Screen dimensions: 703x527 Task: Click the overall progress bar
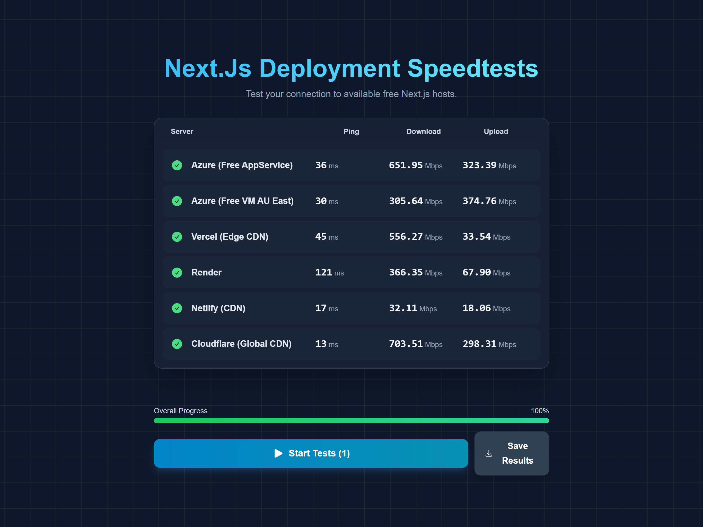[x=351, y=420]
